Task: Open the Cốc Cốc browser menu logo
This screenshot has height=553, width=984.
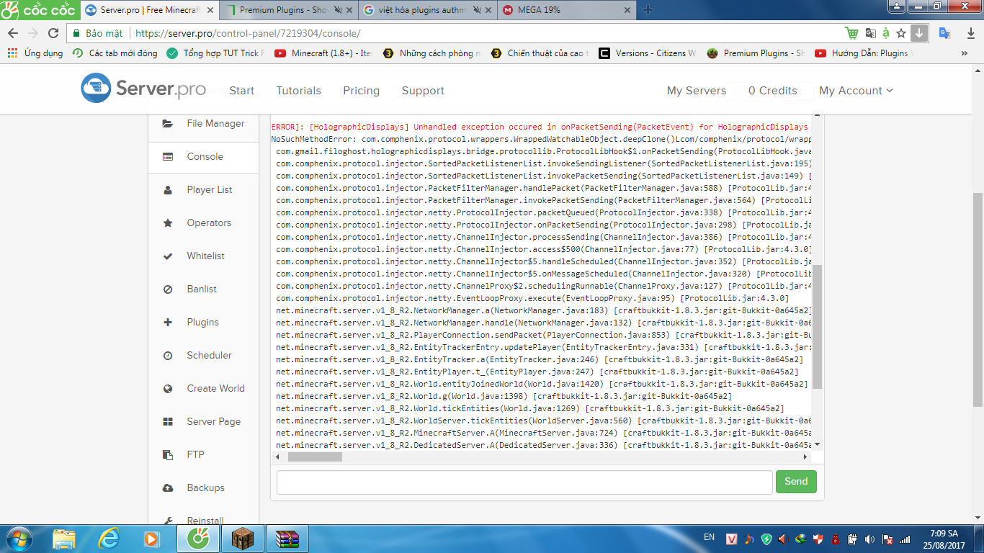Action: tap(39, 9)
